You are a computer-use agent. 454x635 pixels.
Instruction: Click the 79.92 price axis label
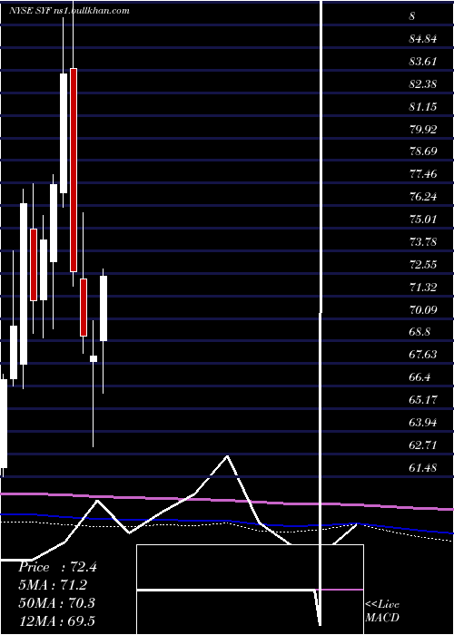pos(423,130)
